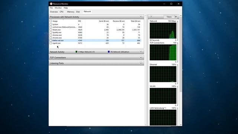238x134 pixels.
Task: Sort by Send (B/sec) column header
Action: click(x=104, y=21)
